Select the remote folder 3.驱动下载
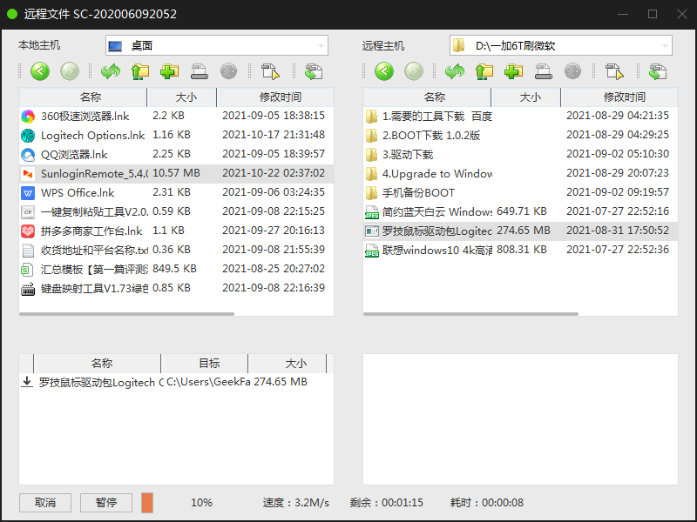The height and width of the screenshot is (522, 697). (x=520, y=155)
